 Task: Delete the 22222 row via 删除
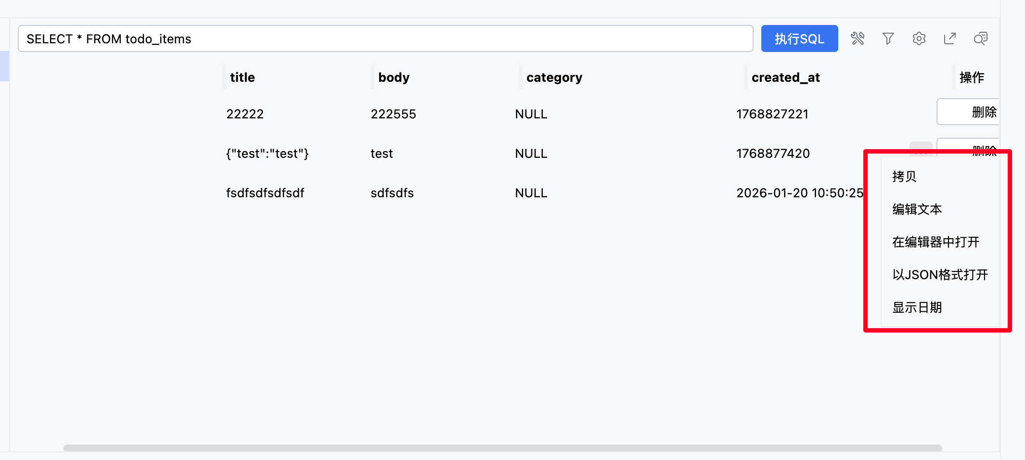968,112
